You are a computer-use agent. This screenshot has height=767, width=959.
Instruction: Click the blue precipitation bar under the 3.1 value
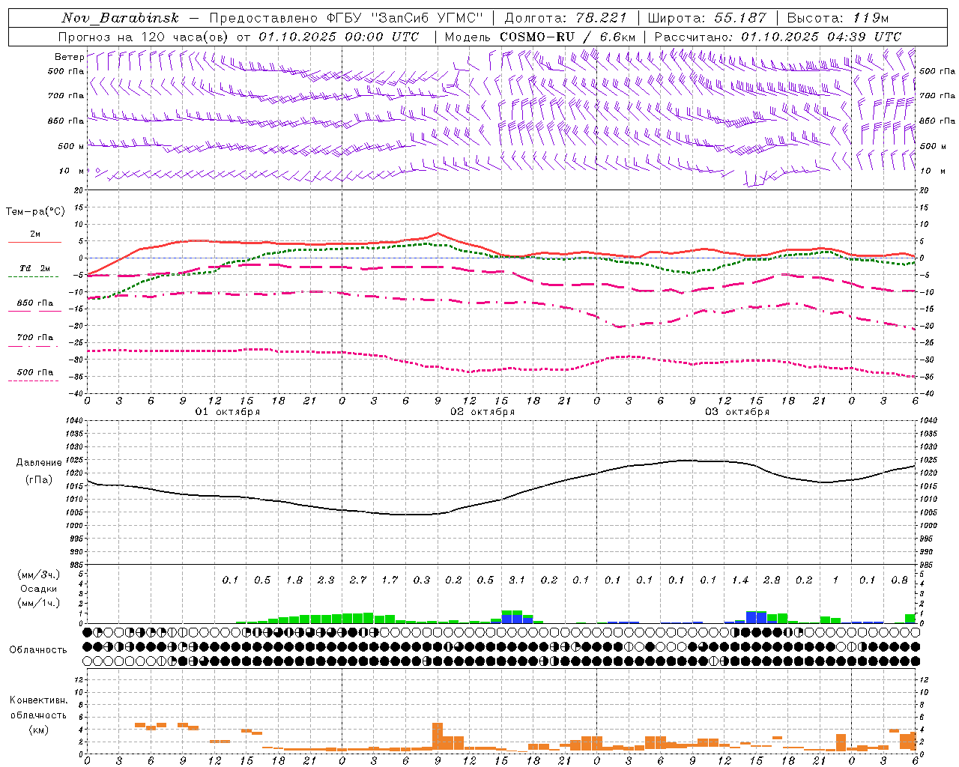tap(517, 619)
